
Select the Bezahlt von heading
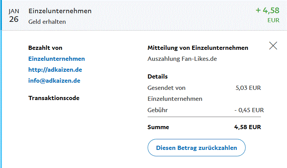(x=45, y=48)
